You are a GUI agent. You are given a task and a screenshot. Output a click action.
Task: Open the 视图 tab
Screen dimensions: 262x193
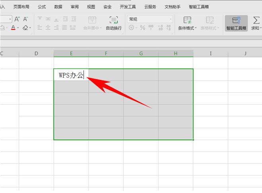click(91, 7)
